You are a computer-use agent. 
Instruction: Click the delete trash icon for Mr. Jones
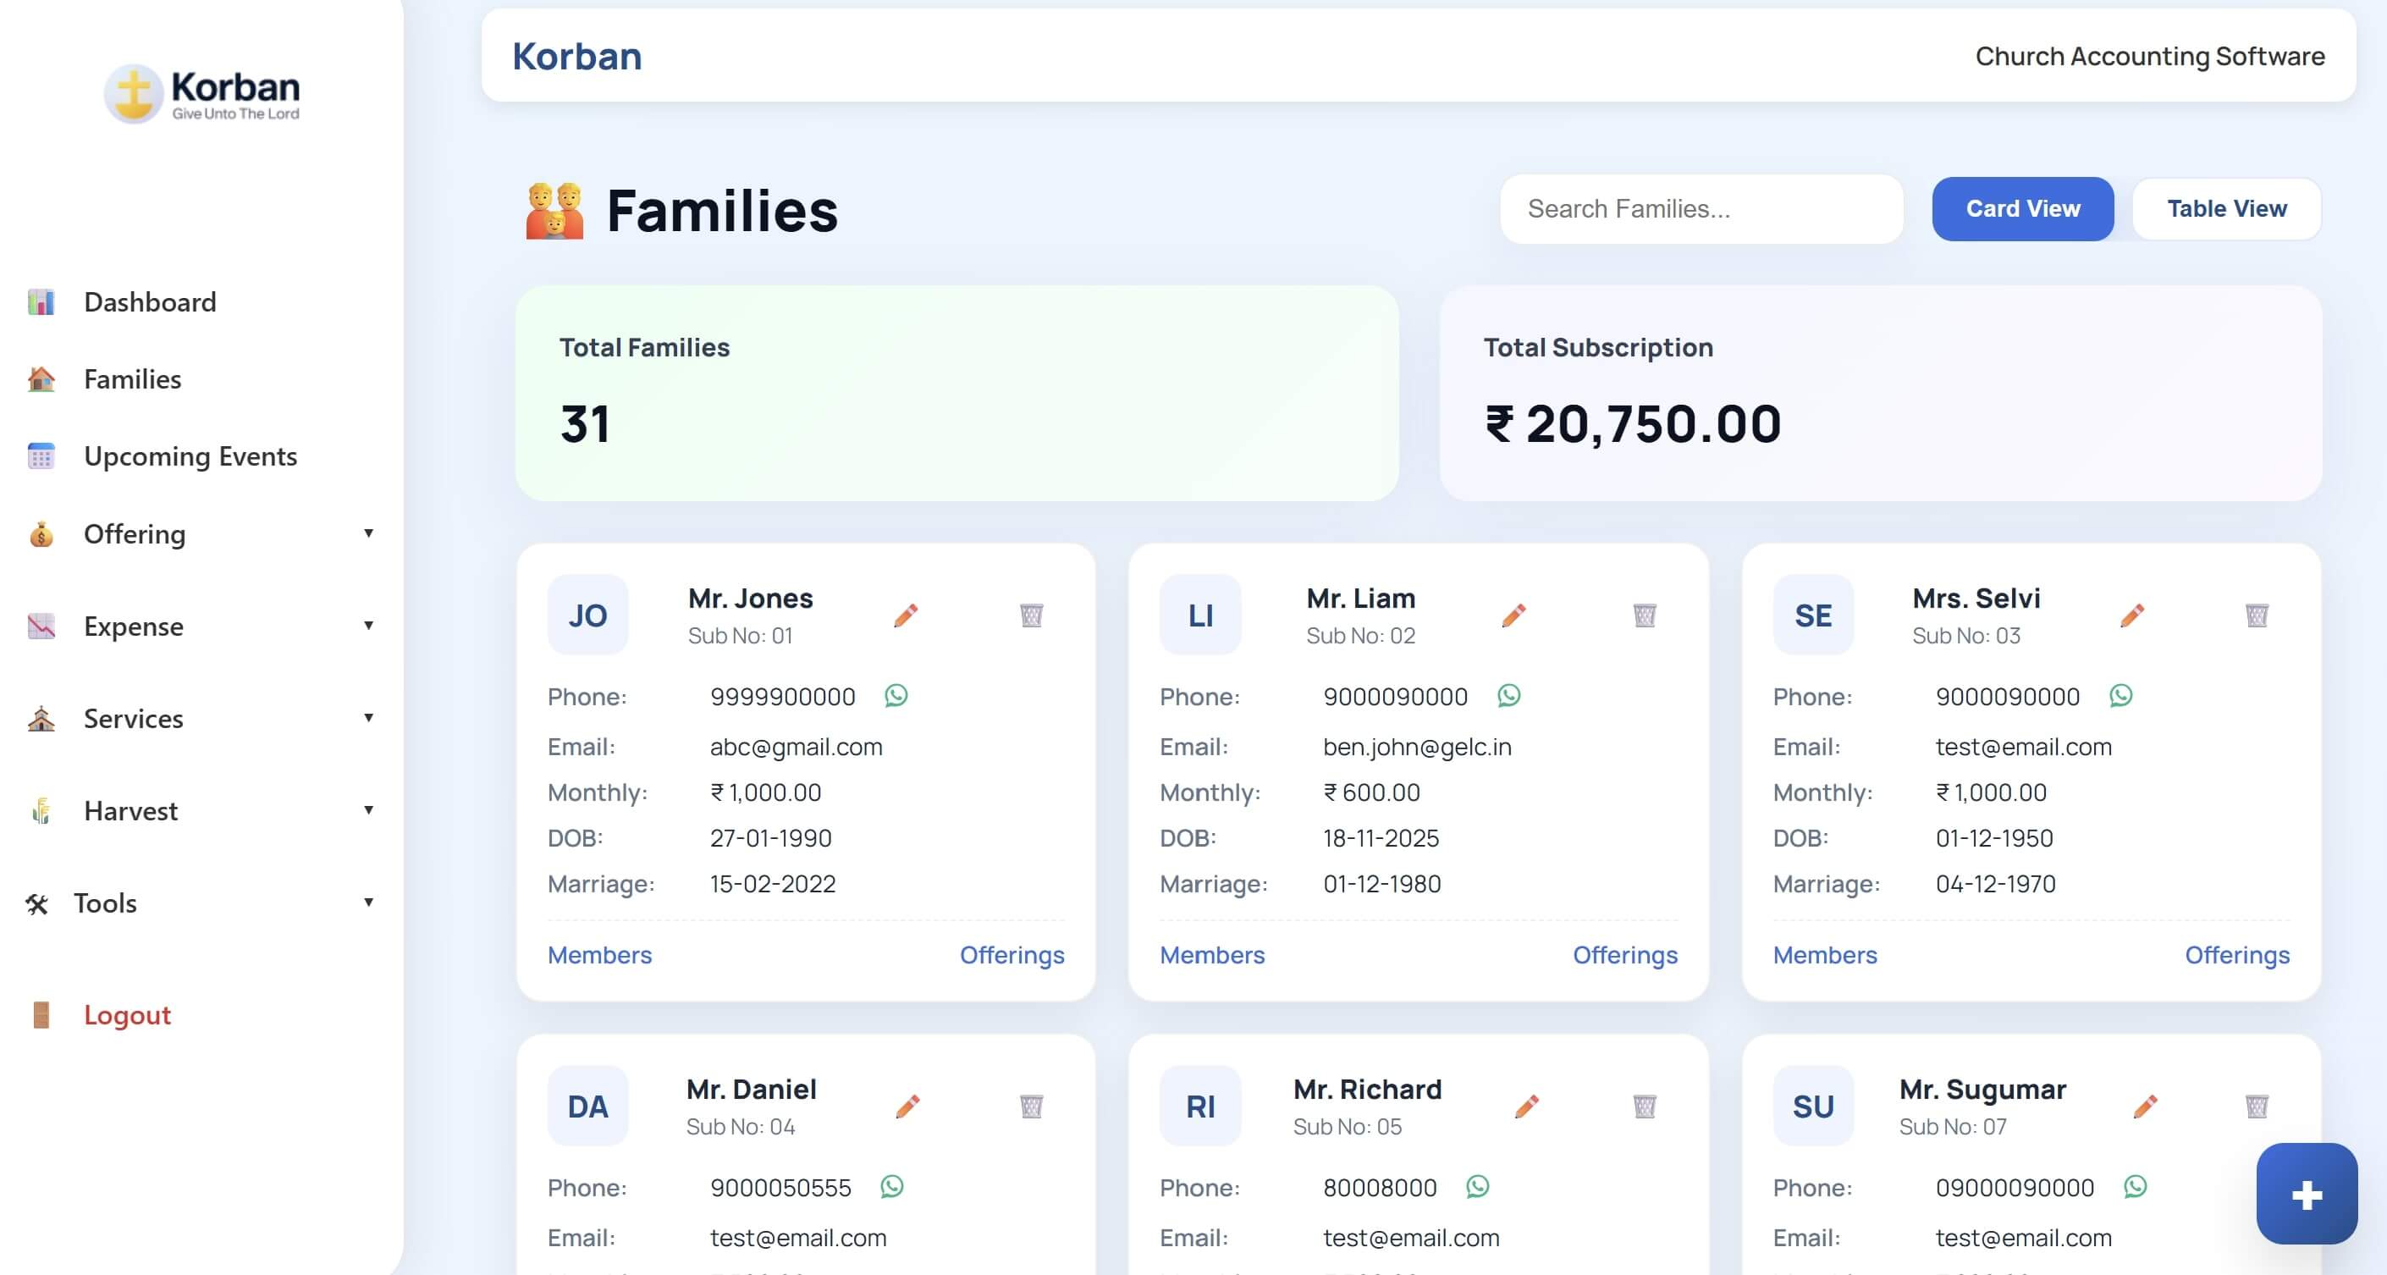(x=1031, y=615)
